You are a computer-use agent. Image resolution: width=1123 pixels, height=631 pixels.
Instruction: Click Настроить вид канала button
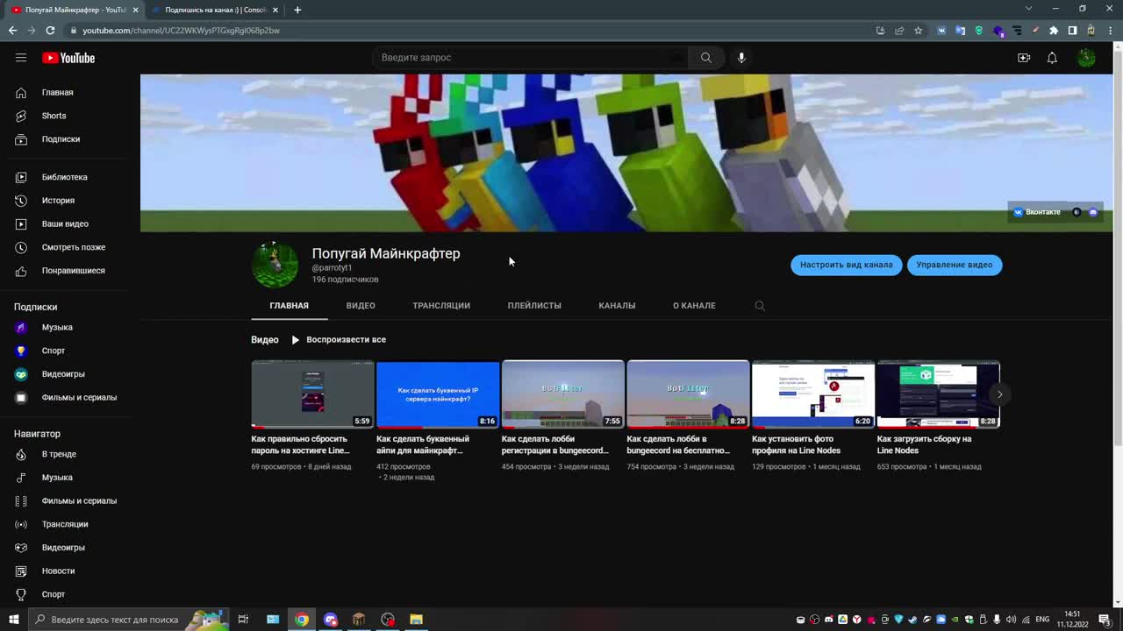[x=847, y=265]
